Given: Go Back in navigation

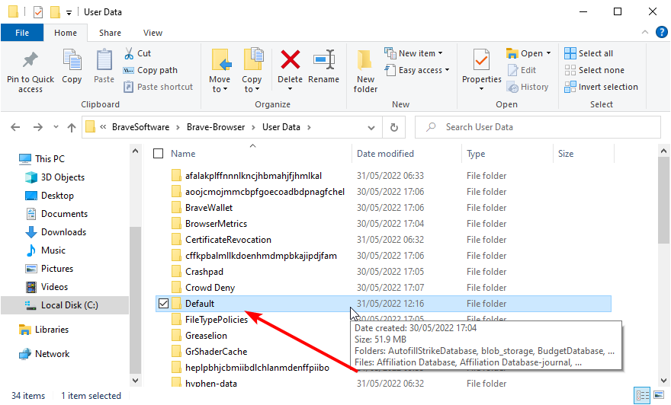Looking at the screenshot, I should (15, 127).
